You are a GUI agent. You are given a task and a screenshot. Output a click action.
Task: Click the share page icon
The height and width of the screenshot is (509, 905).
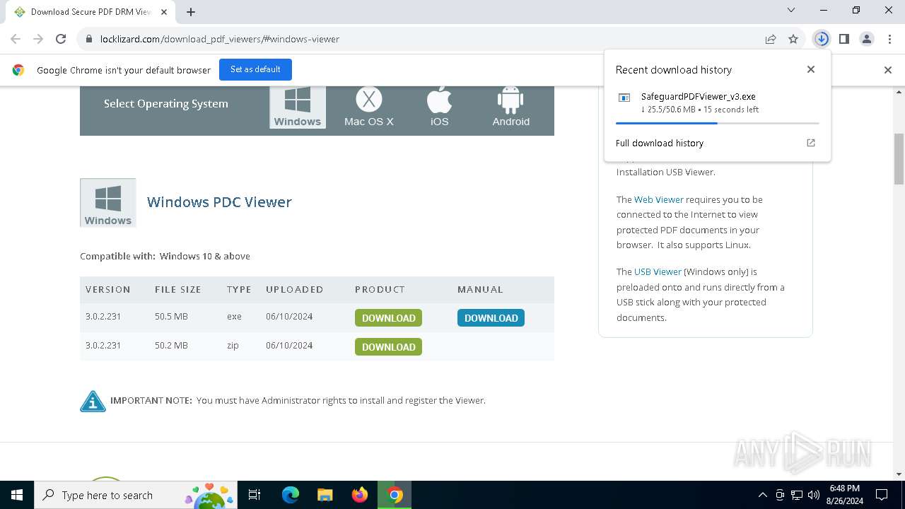771,39
